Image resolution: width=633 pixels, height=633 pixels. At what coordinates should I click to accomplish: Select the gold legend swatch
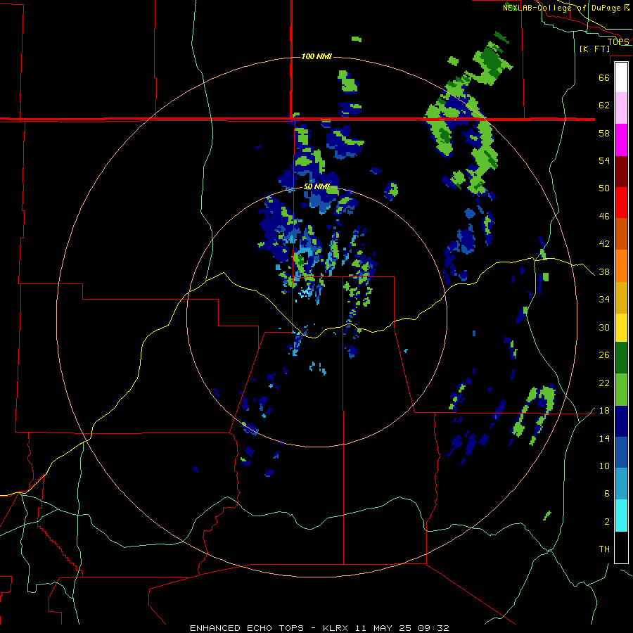pyautogui.click(x=621, y=298)
